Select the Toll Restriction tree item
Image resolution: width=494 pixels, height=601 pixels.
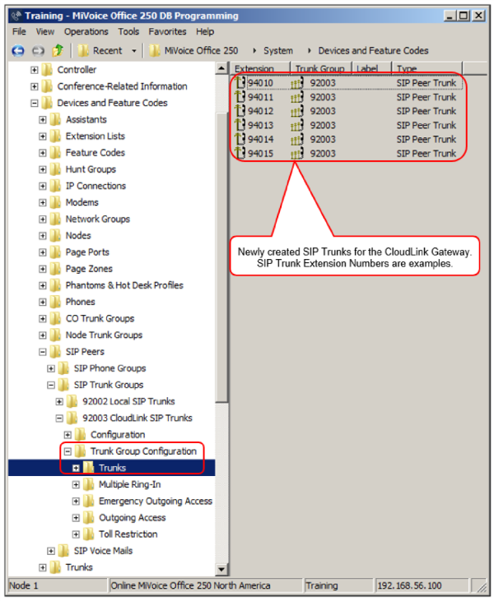tap(128, 534)
